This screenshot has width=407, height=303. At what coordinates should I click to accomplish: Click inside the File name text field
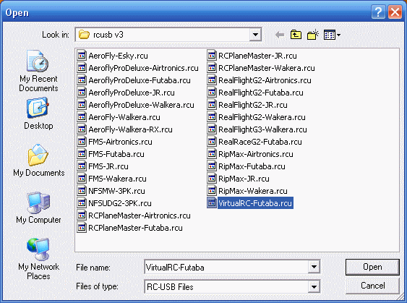(x=226, y=267)
